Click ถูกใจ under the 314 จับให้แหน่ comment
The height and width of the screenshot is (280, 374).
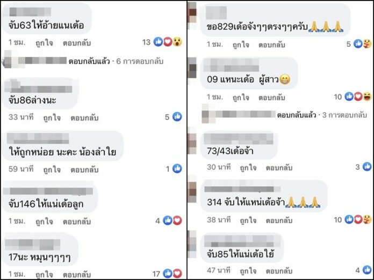point(248,220)
